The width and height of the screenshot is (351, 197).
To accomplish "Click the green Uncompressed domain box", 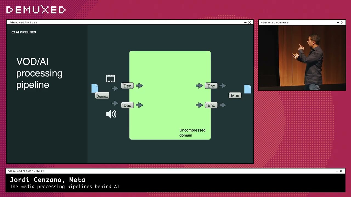I will tap(170, 95).
